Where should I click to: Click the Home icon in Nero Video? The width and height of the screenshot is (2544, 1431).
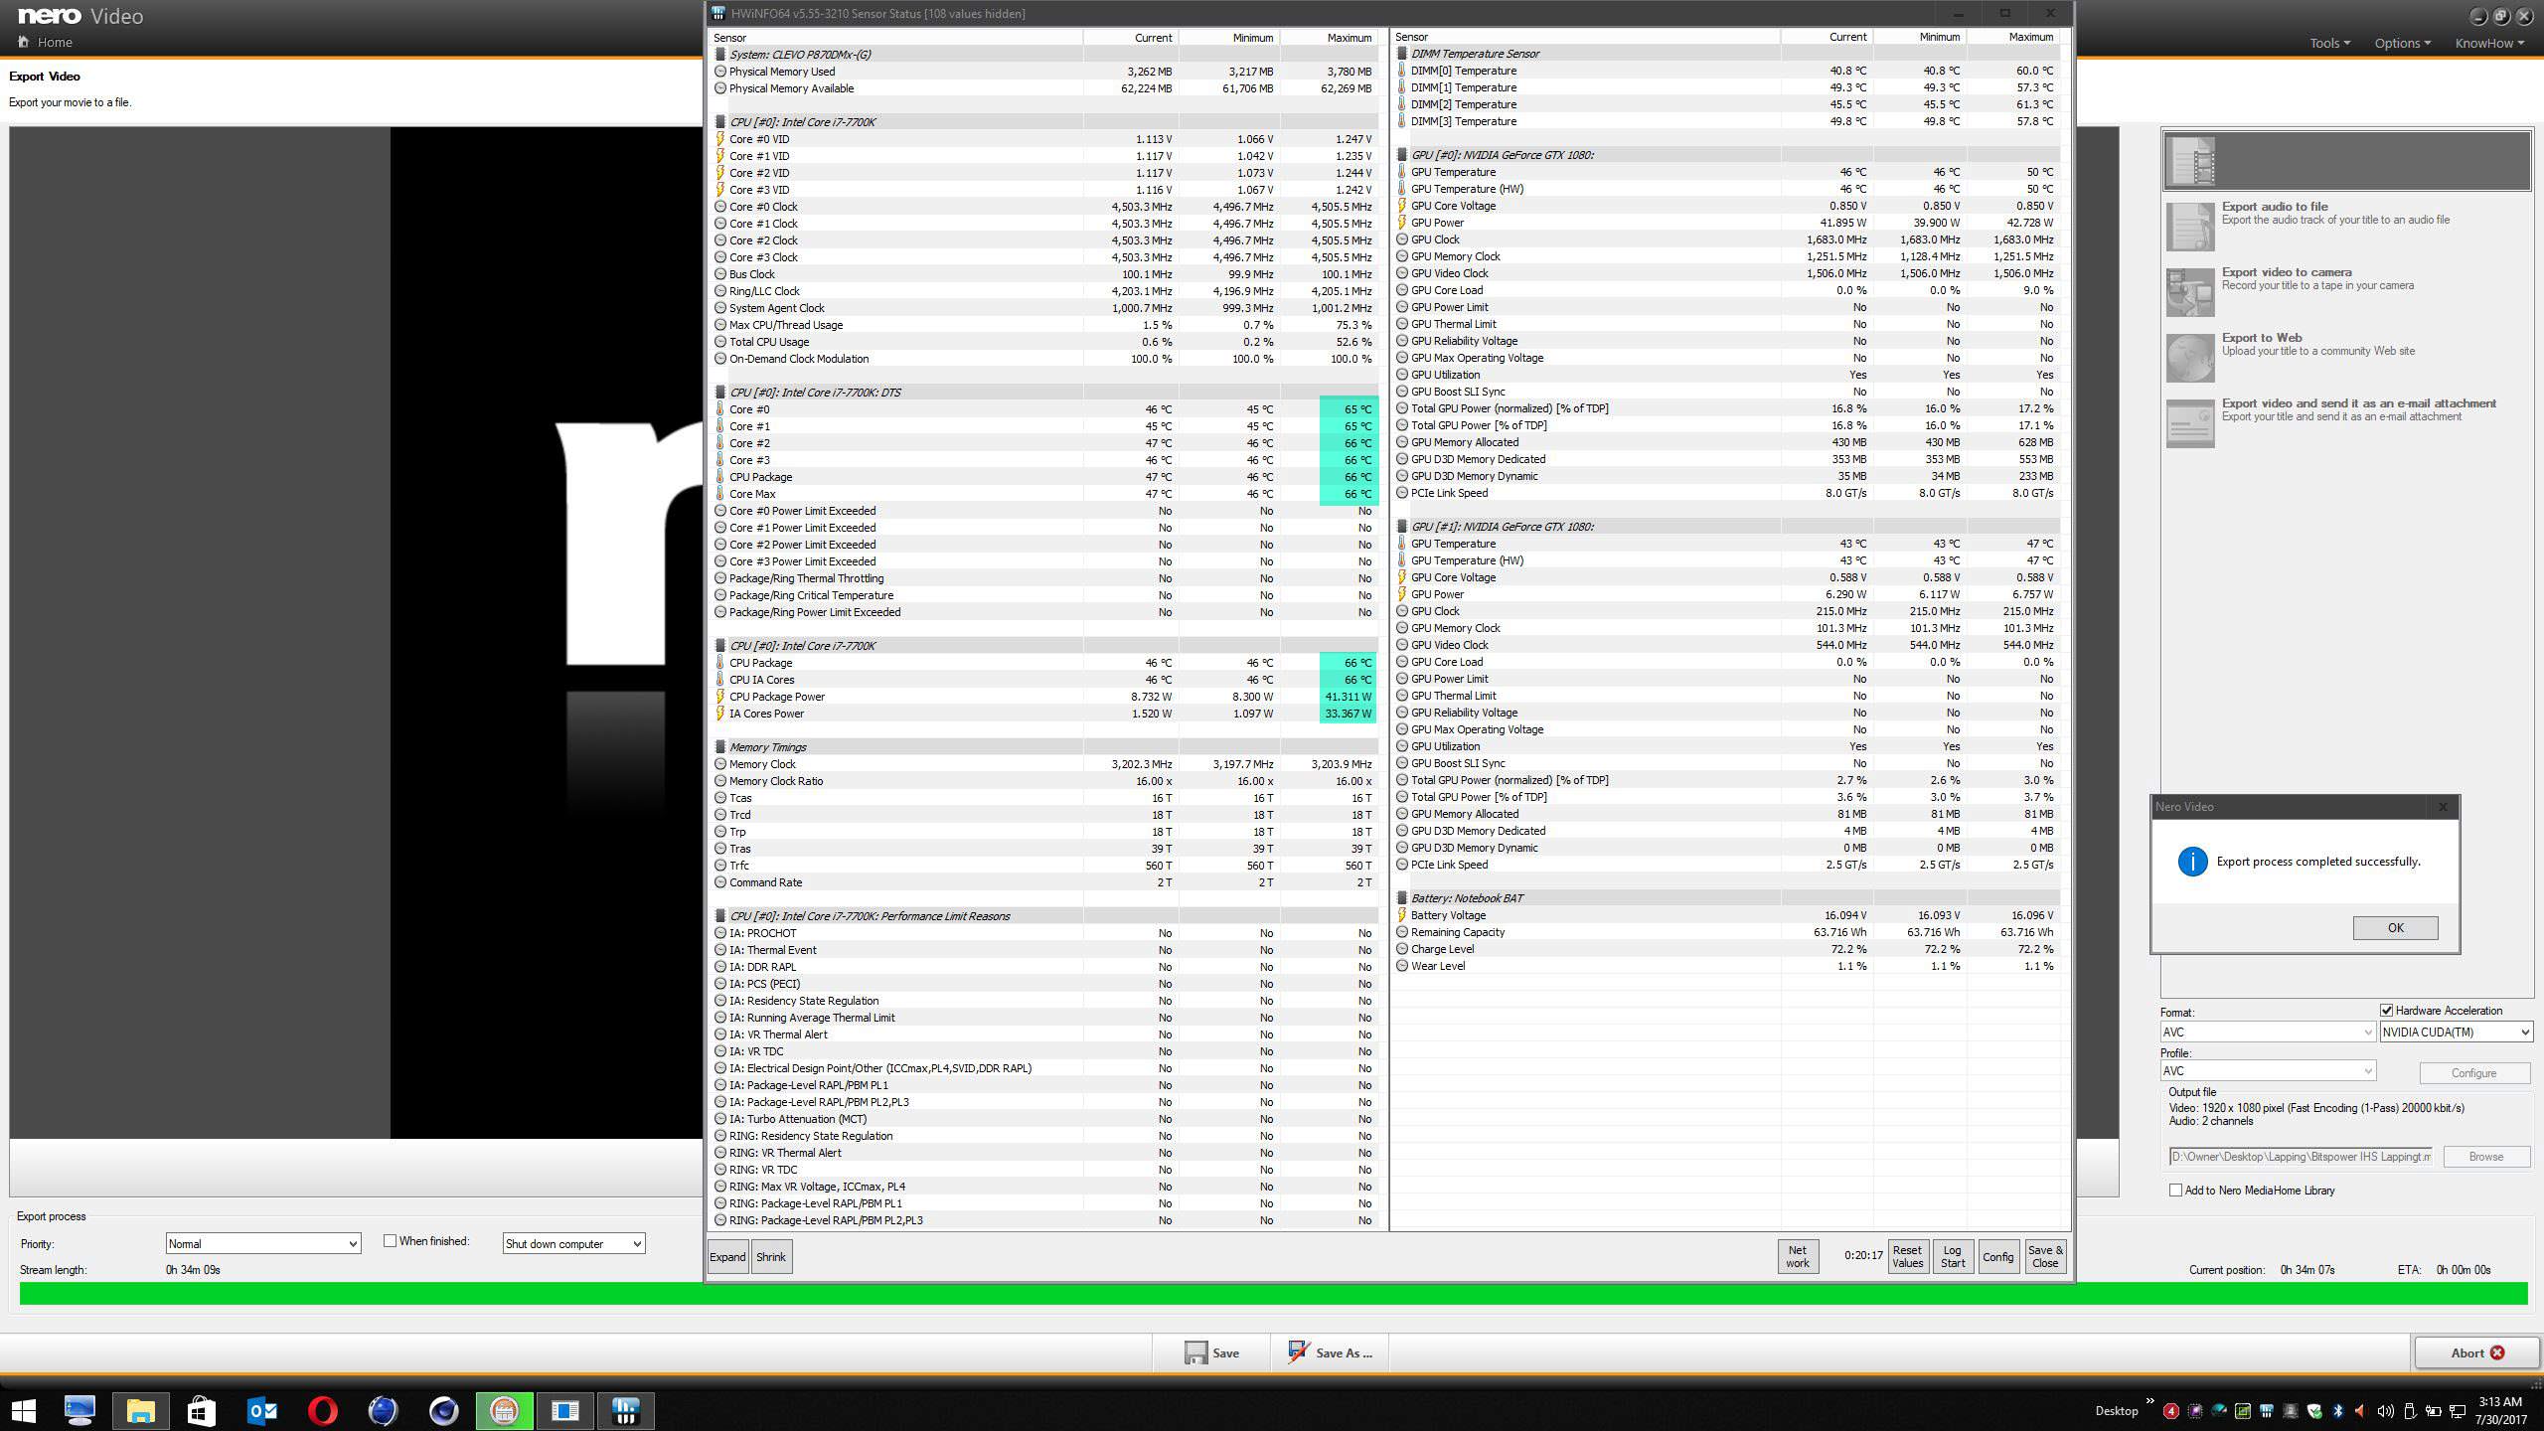(x=23, y=42)
